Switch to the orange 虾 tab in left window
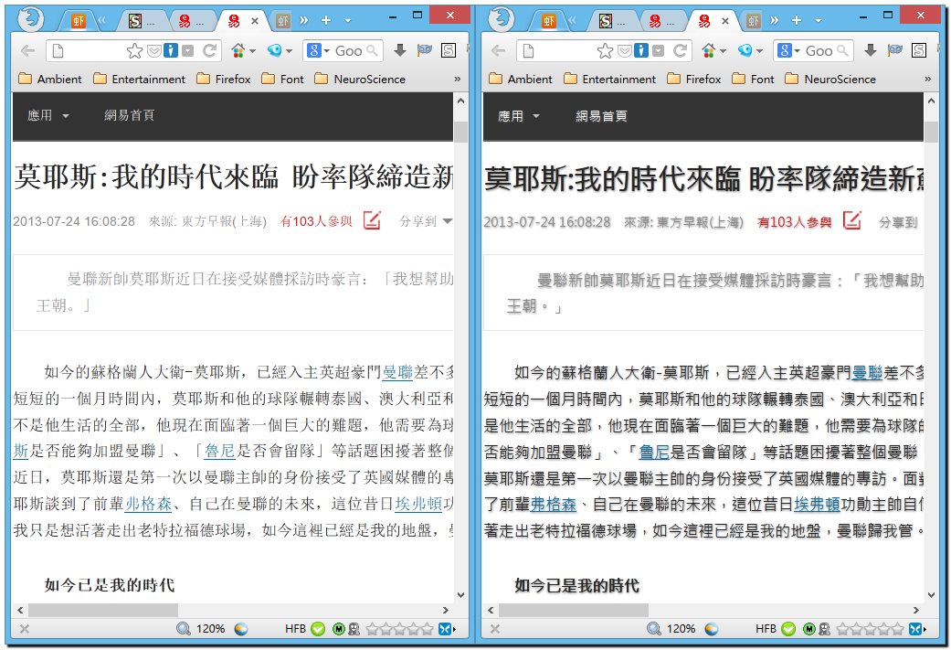 (79, 21)
